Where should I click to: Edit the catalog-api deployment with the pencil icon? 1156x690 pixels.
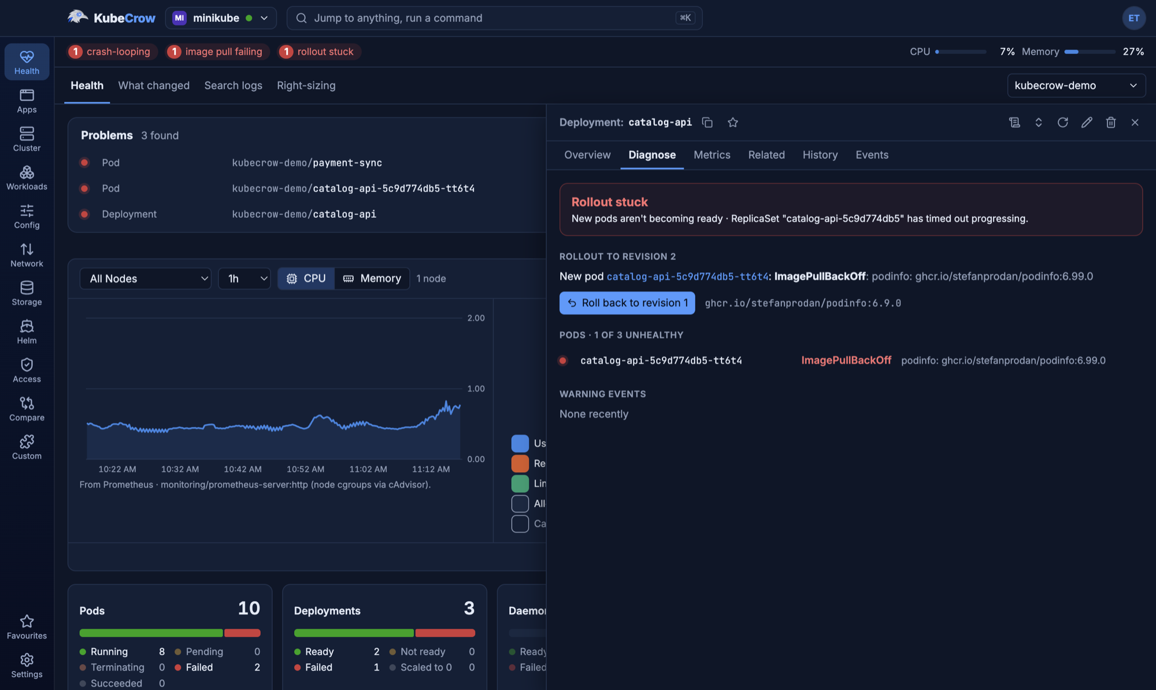tap(1087, 123)
